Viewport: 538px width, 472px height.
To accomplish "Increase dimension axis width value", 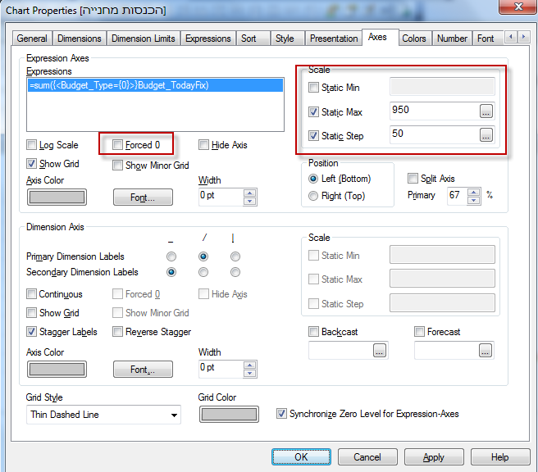I will pyautogui.click(x=250, y=365).
